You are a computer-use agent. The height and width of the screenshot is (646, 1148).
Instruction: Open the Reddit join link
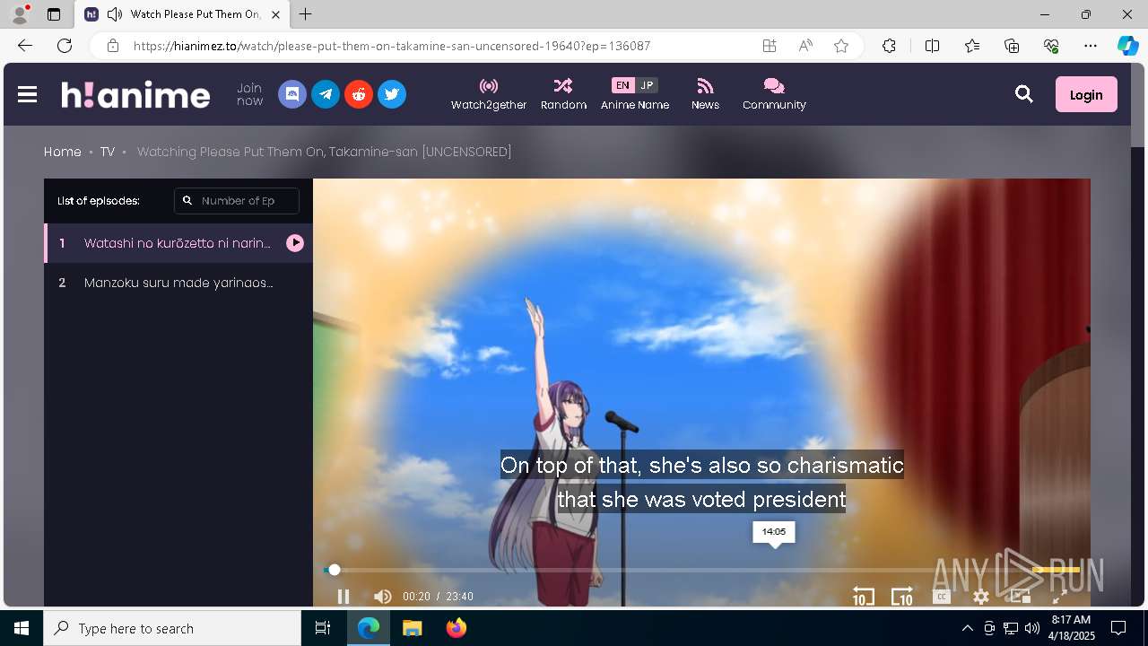[359, 94]
